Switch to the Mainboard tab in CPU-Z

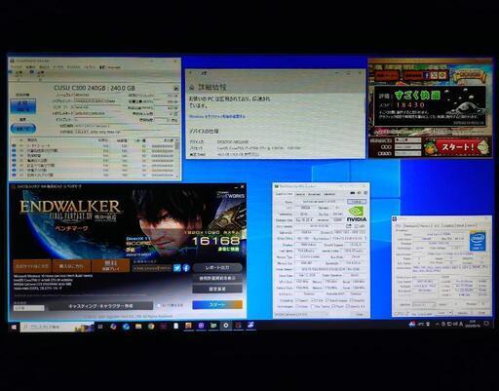(410, 225)
